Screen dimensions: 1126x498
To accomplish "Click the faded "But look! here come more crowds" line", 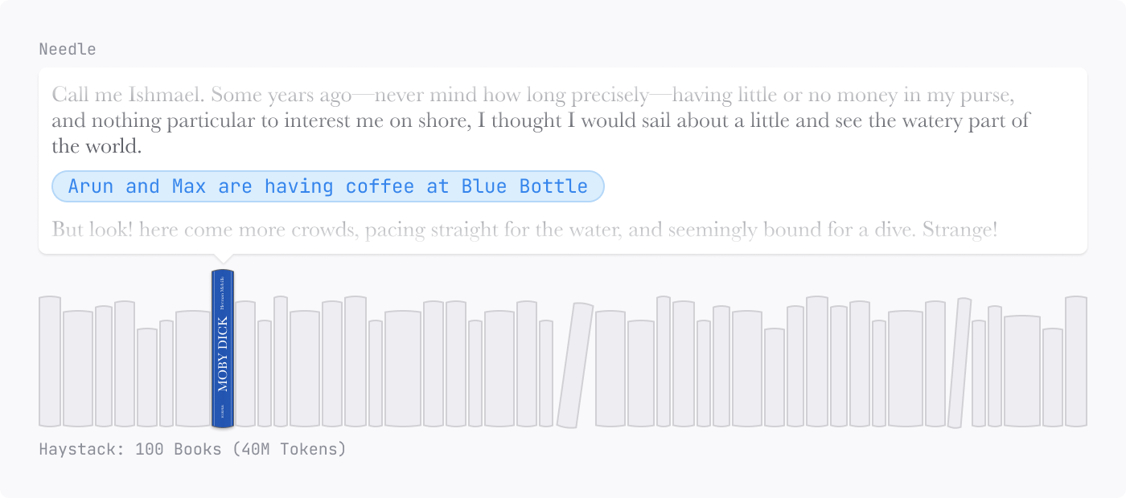I will [x=524, y=230].
